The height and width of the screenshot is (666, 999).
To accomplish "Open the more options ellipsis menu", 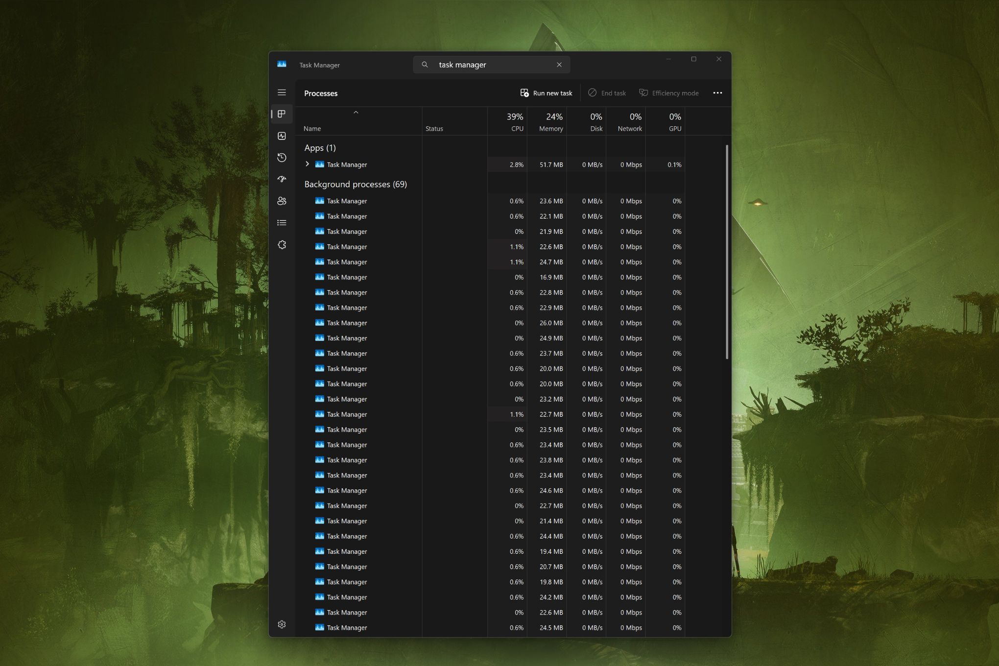I will tap(717, 93).
